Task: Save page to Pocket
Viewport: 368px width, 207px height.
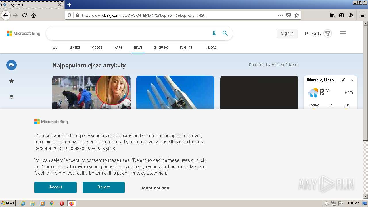Action: click(x=289, y=15)
